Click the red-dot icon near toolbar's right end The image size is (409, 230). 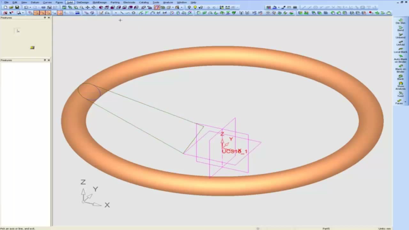tap(370, 13)
